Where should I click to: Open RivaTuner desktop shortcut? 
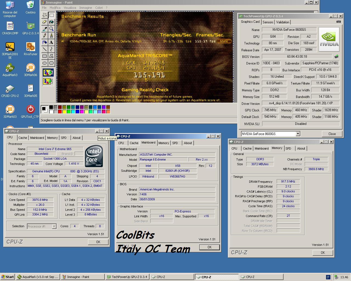point(30,49)
